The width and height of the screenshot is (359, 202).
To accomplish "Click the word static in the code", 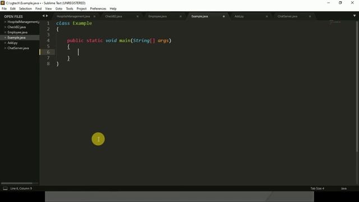I will click(95, 40).
